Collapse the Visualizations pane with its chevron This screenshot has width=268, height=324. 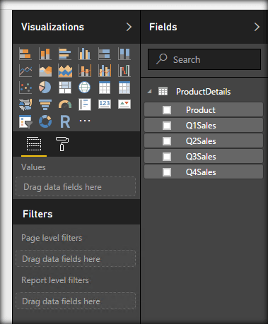(129, 27)
